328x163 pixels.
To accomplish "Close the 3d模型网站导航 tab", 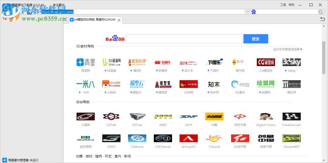I will pos(119,20).
